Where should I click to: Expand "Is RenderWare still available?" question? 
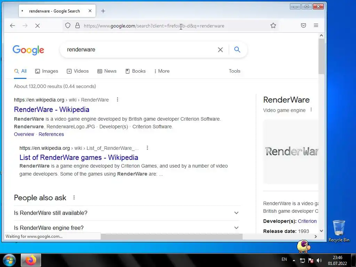pos(127,213)
